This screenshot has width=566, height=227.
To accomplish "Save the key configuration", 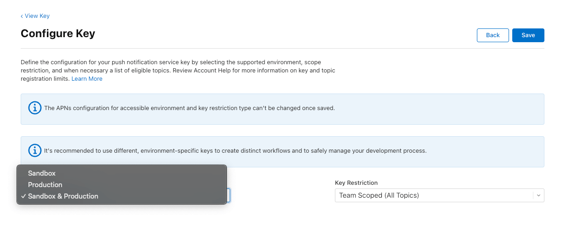I will 528,35.
